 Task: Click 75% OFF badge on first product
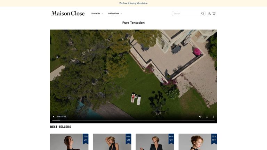point(86,138)
